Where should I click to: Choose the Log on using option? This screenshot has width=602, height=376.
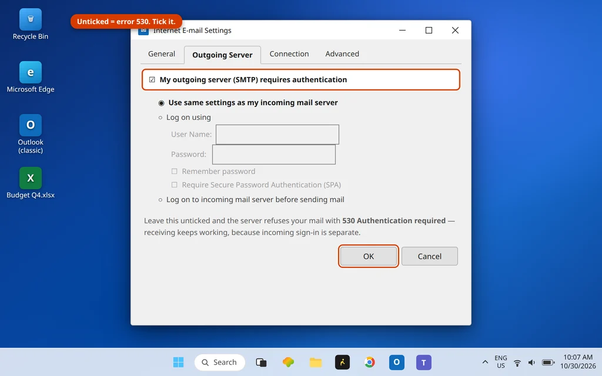160,117
